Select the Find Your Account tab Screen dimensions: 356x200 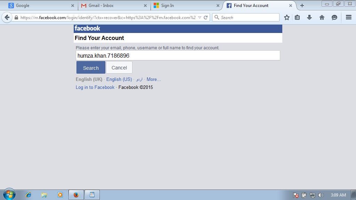coord(259,6)
